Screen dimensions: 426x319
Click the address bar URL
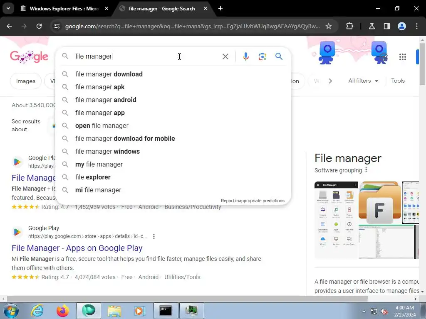point(192,26)
